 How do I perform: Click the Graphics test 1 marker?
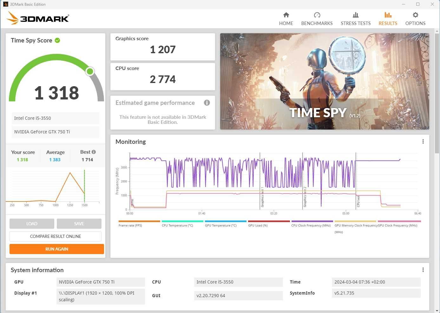pos(262,197)
